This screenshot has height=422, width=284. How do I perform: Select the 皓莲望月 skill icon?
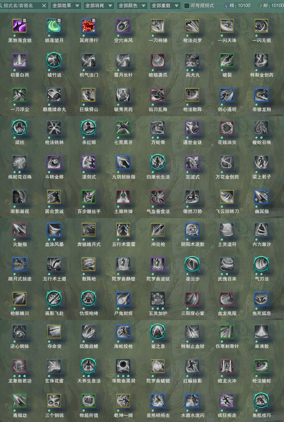(x=54, y=26)
